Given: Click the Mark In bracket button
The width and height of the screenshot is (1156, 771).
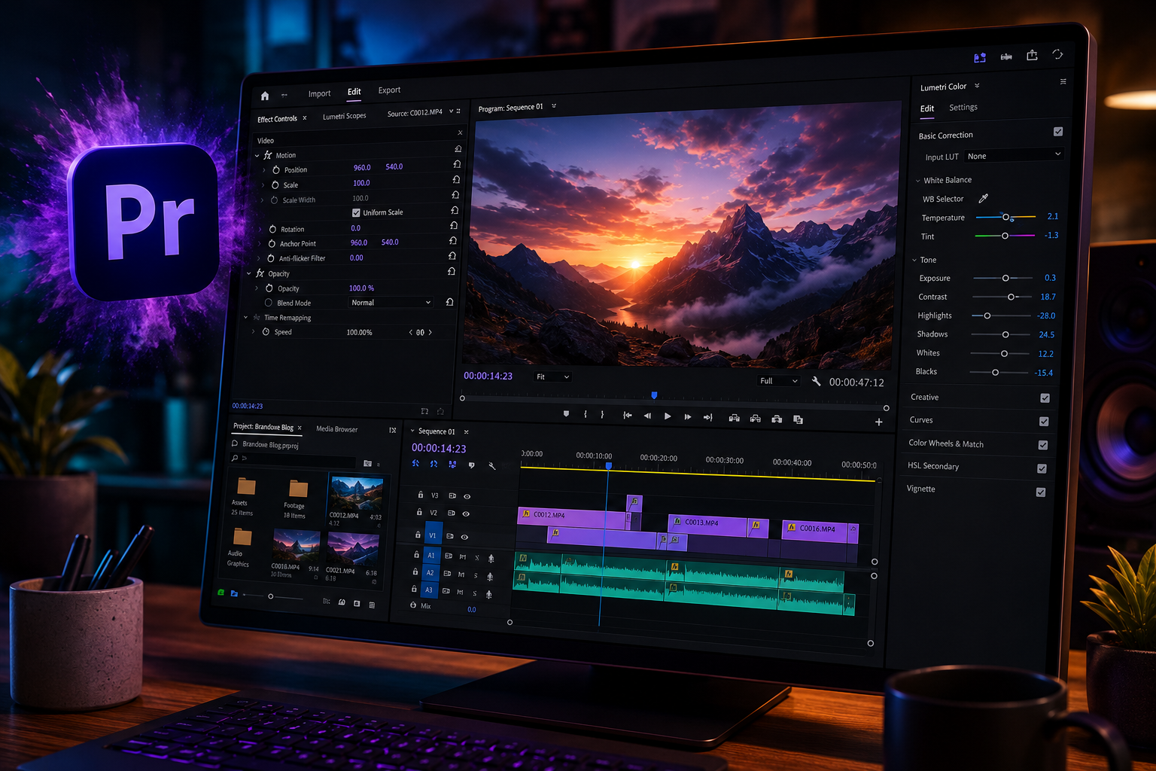Looking at the screenshot, I should coord(586,414).
